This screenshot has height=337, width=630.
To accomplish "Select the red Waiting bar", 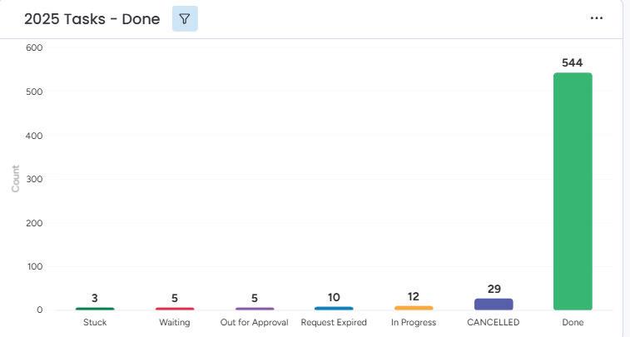I will point(175,309).
